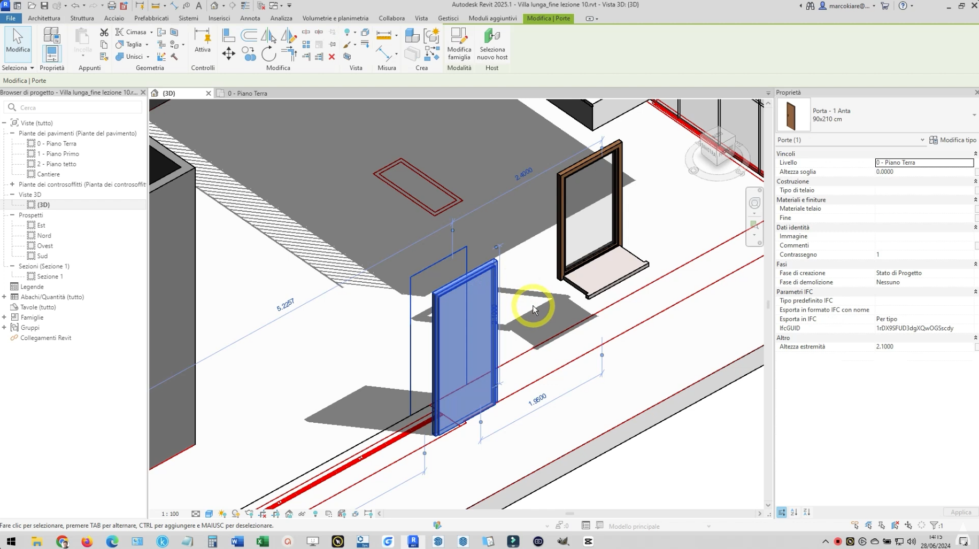Image resolution: width=979 pixels, height=549 pixels.
Task: Click the scissors Cut icon
Action: click(x=104, y=33)
